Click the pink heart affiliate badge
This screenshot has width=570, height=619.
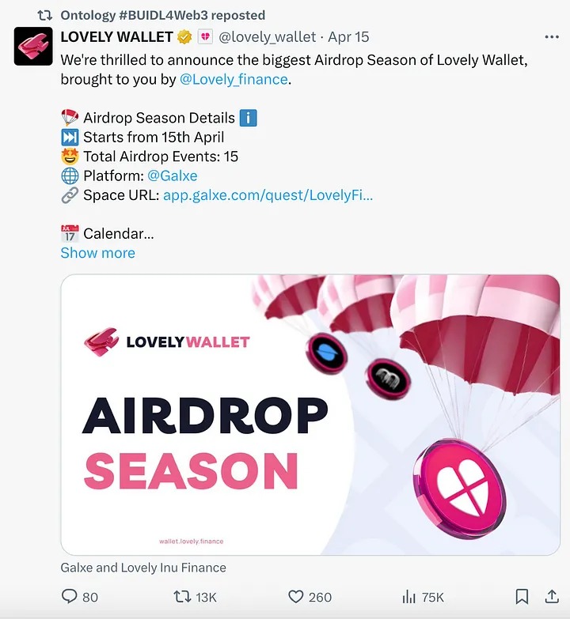[205, 37]
